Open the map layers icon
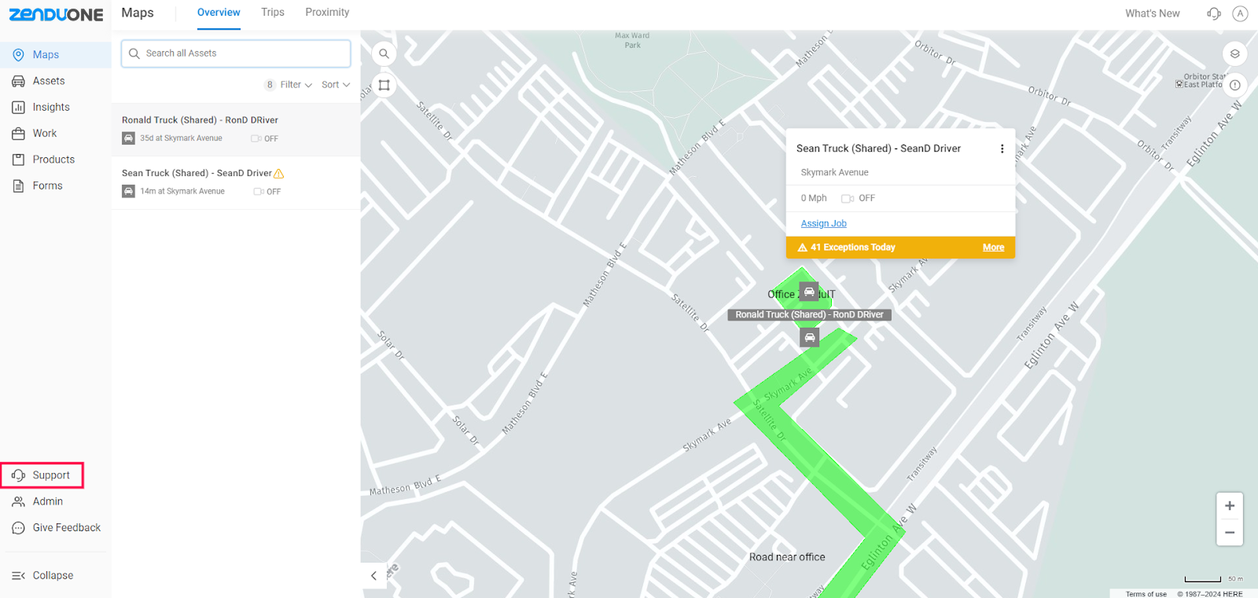The height and width of the screenshot is (598, 1258). 1234,53
